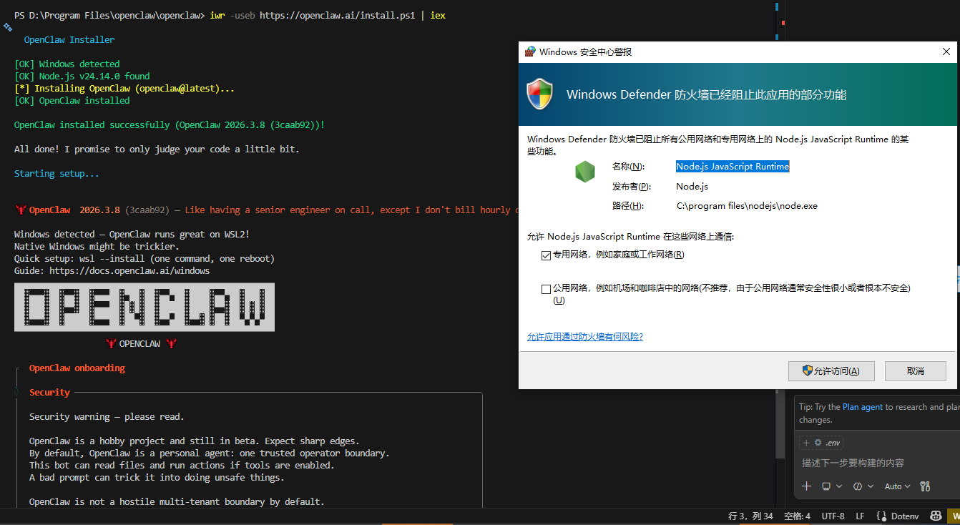Click the UTF-8 encoding in the status bar

click(x=833, y=516)
